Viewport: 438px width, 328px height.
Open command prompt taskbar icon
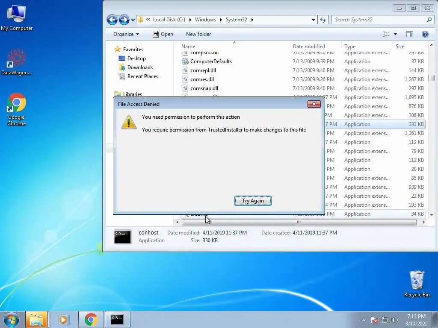[117, 319]
